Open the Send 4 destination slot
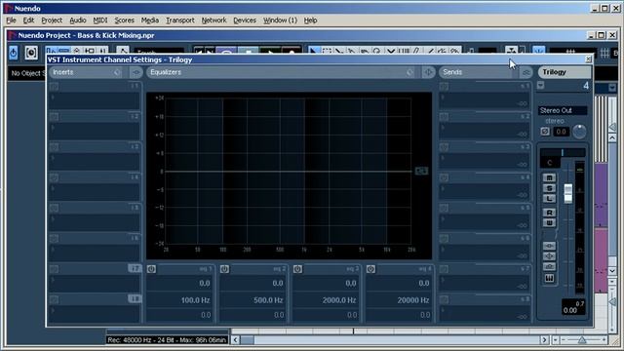 [485, 192]
